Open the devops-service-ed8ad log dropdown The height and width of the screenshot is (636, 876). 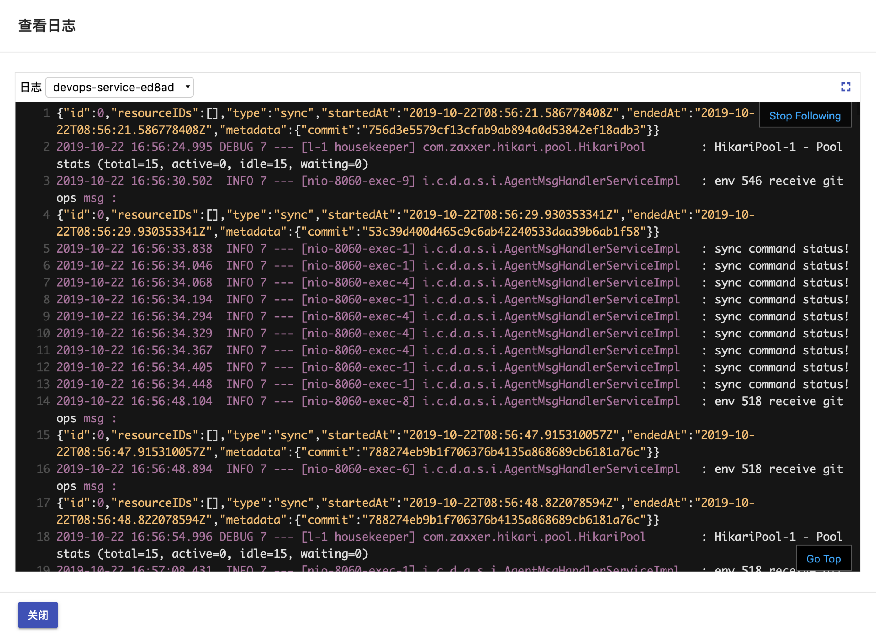click(119, 87)
